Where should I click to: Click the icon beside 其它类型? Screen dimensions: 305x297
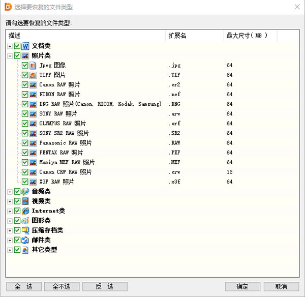coord(25,250)
